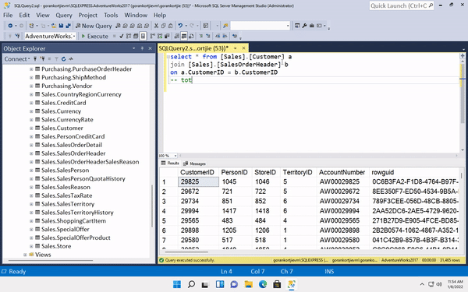
Task: Close the SQLQuery2.sql query tab
Action: tap(243, 48)
